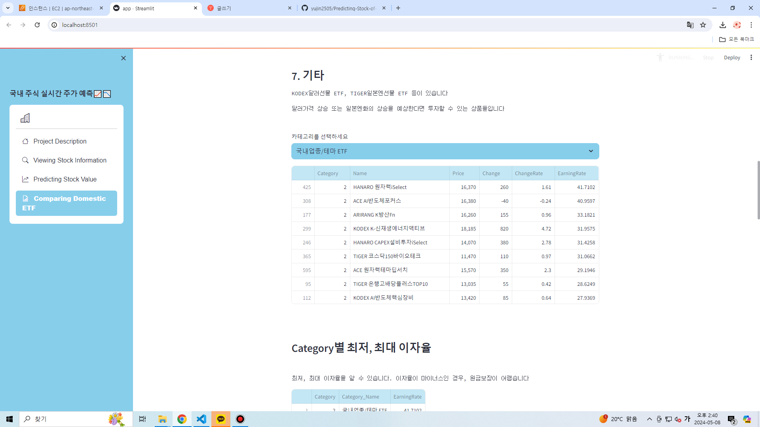Image resolution: width=760 pixels, height=427 pixels.
Task: Open KakaoTalk from the taskbar
Action: (221, 419)
